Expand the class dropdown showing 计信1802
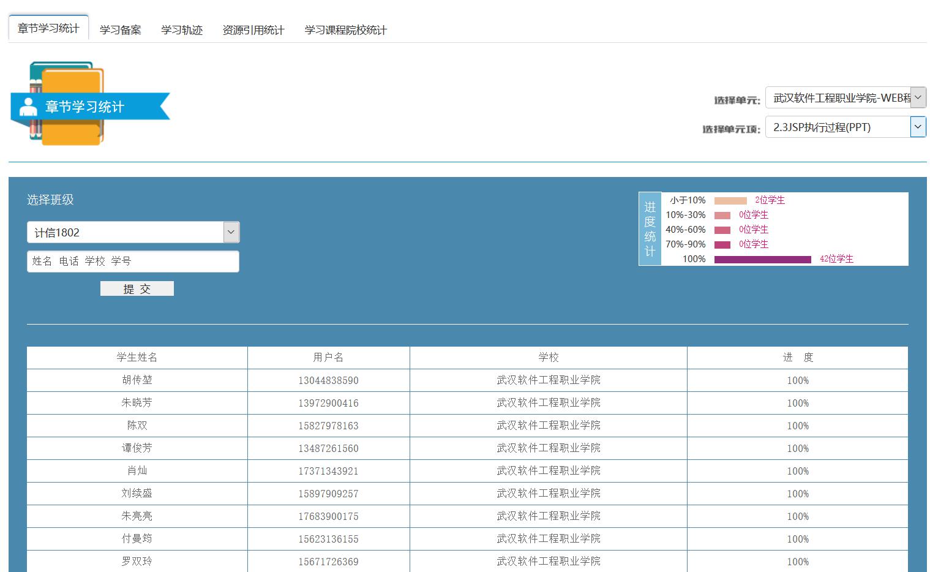Screen dimensions: 930x572 pyautogui.click(x=133, y=233)
